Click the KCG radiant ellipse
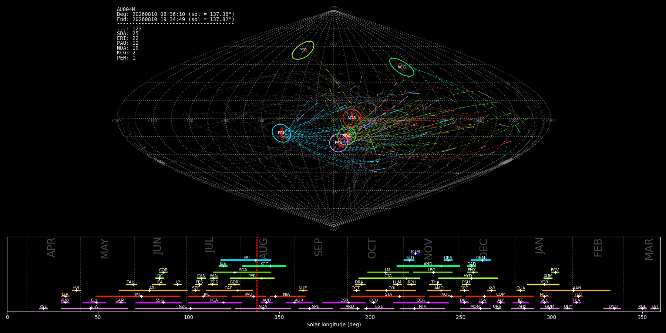 coord(402,67)
